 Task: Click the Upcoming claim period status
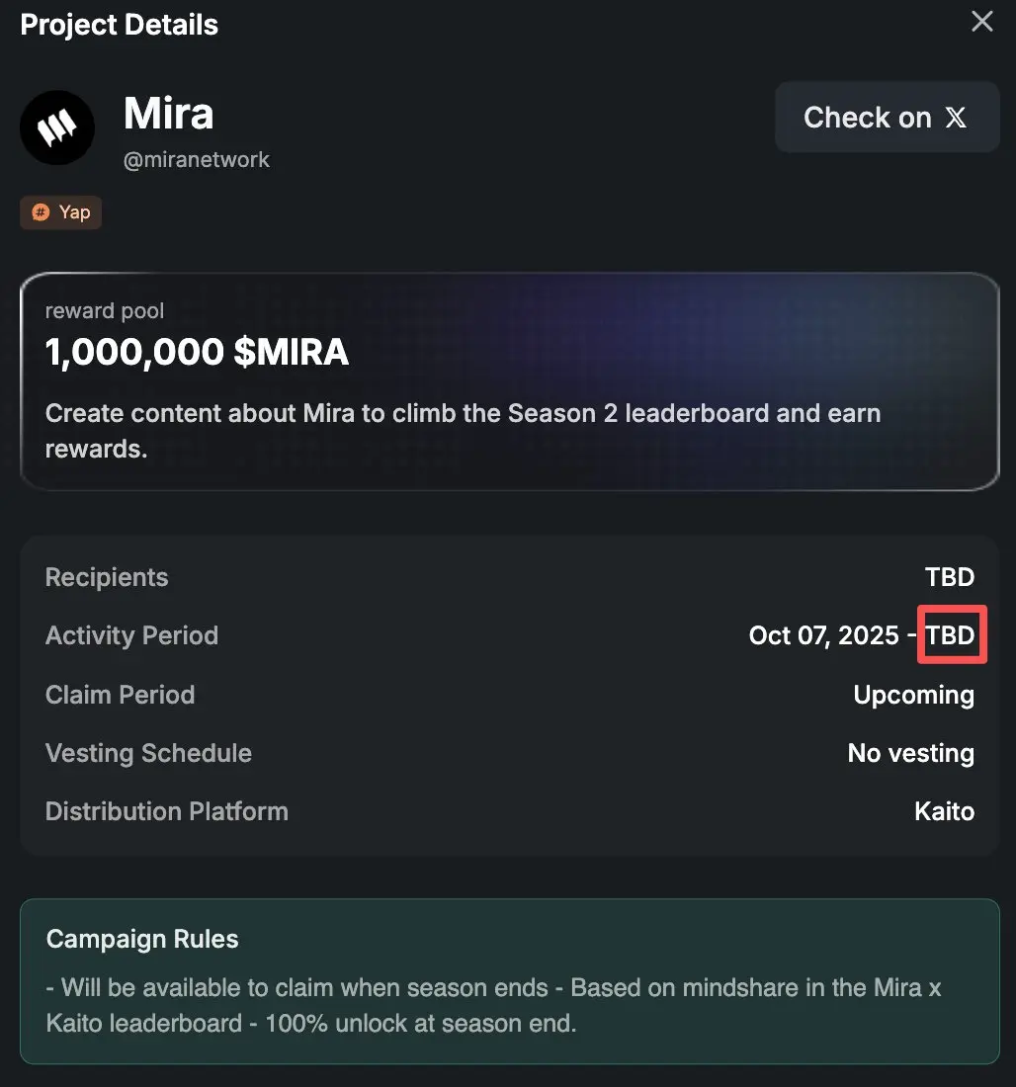pyautogui.click(x=913, y=695)
